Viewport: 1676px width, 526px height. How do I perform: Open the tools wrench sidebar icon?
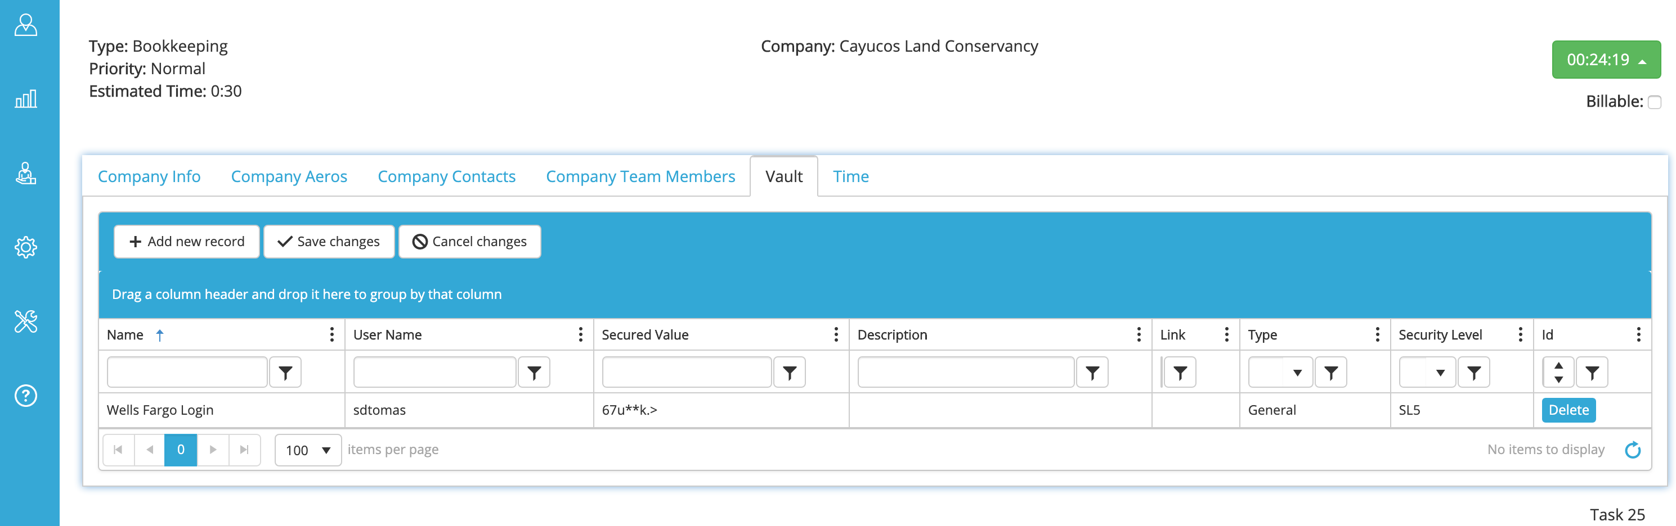pyautogui.click(x=26, y=321)
